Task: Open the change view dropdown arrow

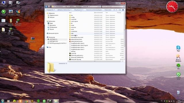Action: click(116, 10)
